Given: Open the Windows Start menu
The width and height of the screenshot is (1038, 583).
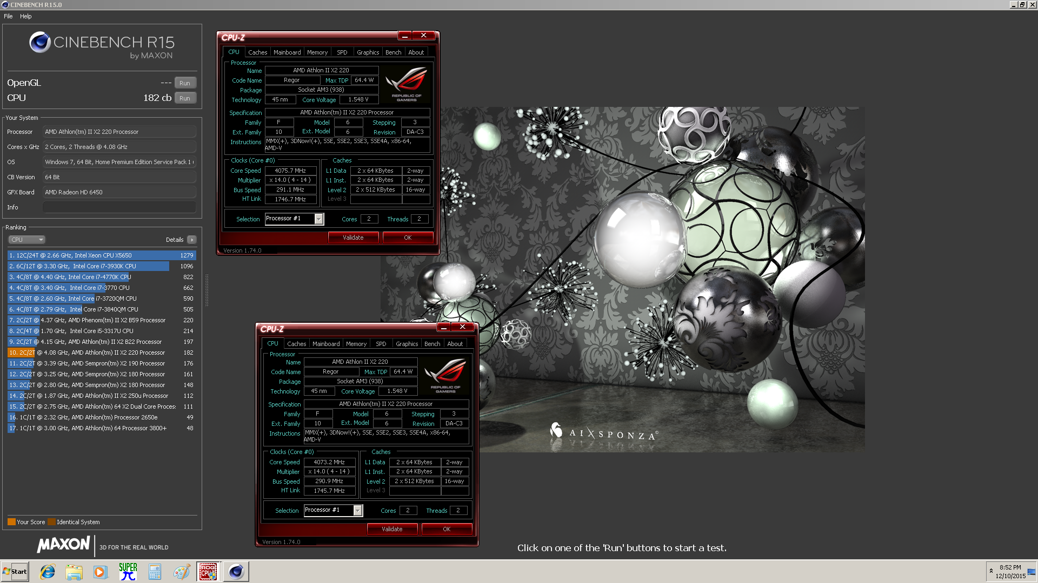Looking at the screenshot, I should pyautogui.click(x=15, y=572).
